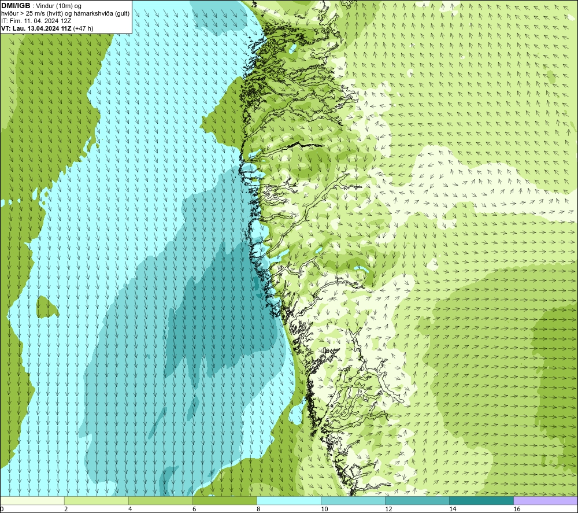The width and height of the screenshot is (578, 513).
Task: Click the 4-6 m/s green legend swatch
Action: tap(160, 500)
